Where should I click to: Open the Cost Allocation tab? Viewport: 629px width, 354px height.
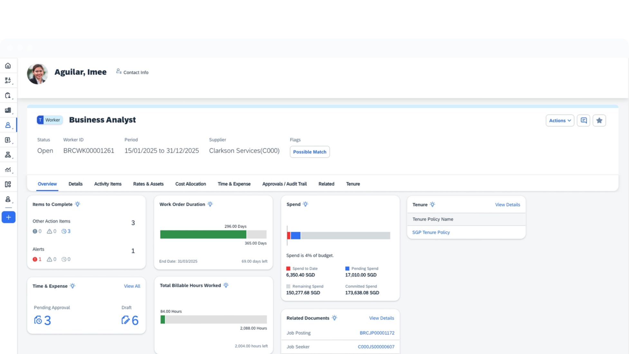pos(191,184)
